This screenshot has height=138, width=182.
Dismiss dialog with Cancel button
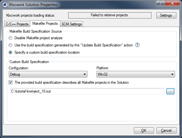[x=167, y=130]
